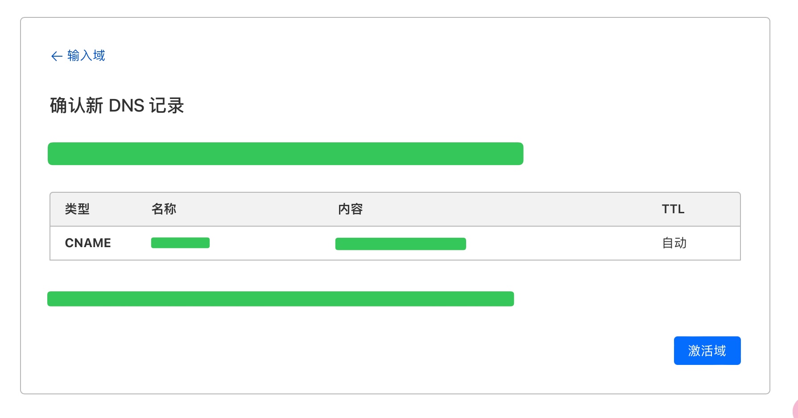Screen dimensions: 798x418
Task: Click the 内容 column header
Action: tap(350, 209)
